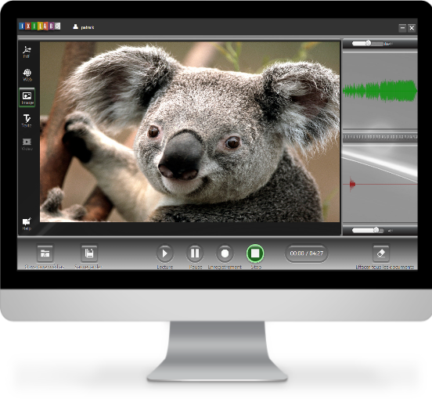
Task: Adjust the volume slider above the green waveform
Action: click(x=368, y=44)
